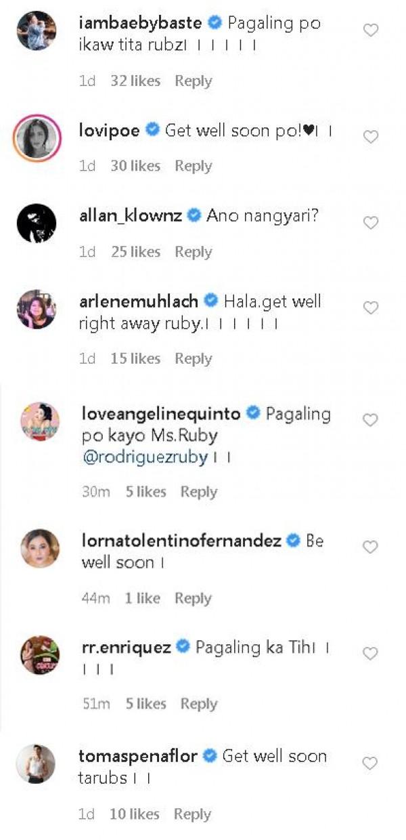Viewport: 406px width, 840px height.
Task: View lovipoe's story avatar
Action: click(x=36, y=138)
